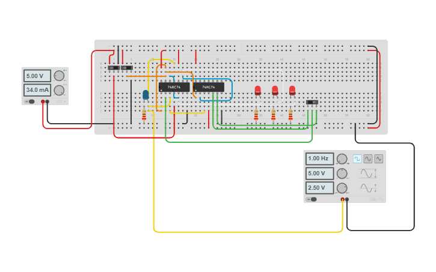Click the power supply voltage knob
This screenshot has height=272, width=436.
coord(59,76)
